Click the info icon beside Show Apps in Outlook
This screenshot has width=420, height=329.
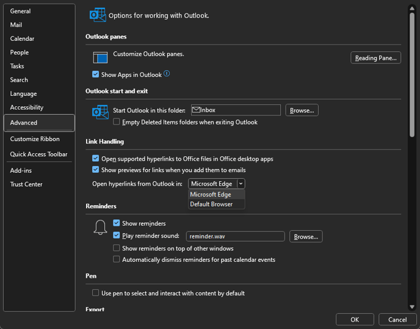pos(167,73)
